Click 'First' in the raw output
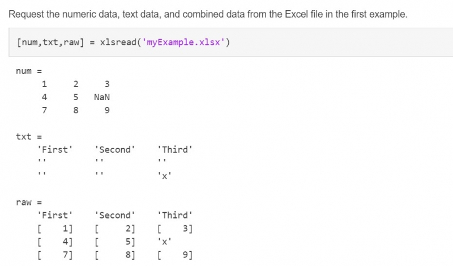 click(x=55, y=215)
